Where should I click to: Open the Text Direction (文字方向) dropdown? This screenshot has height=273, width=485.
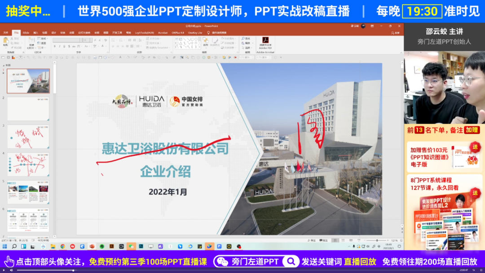coord(154,39)
